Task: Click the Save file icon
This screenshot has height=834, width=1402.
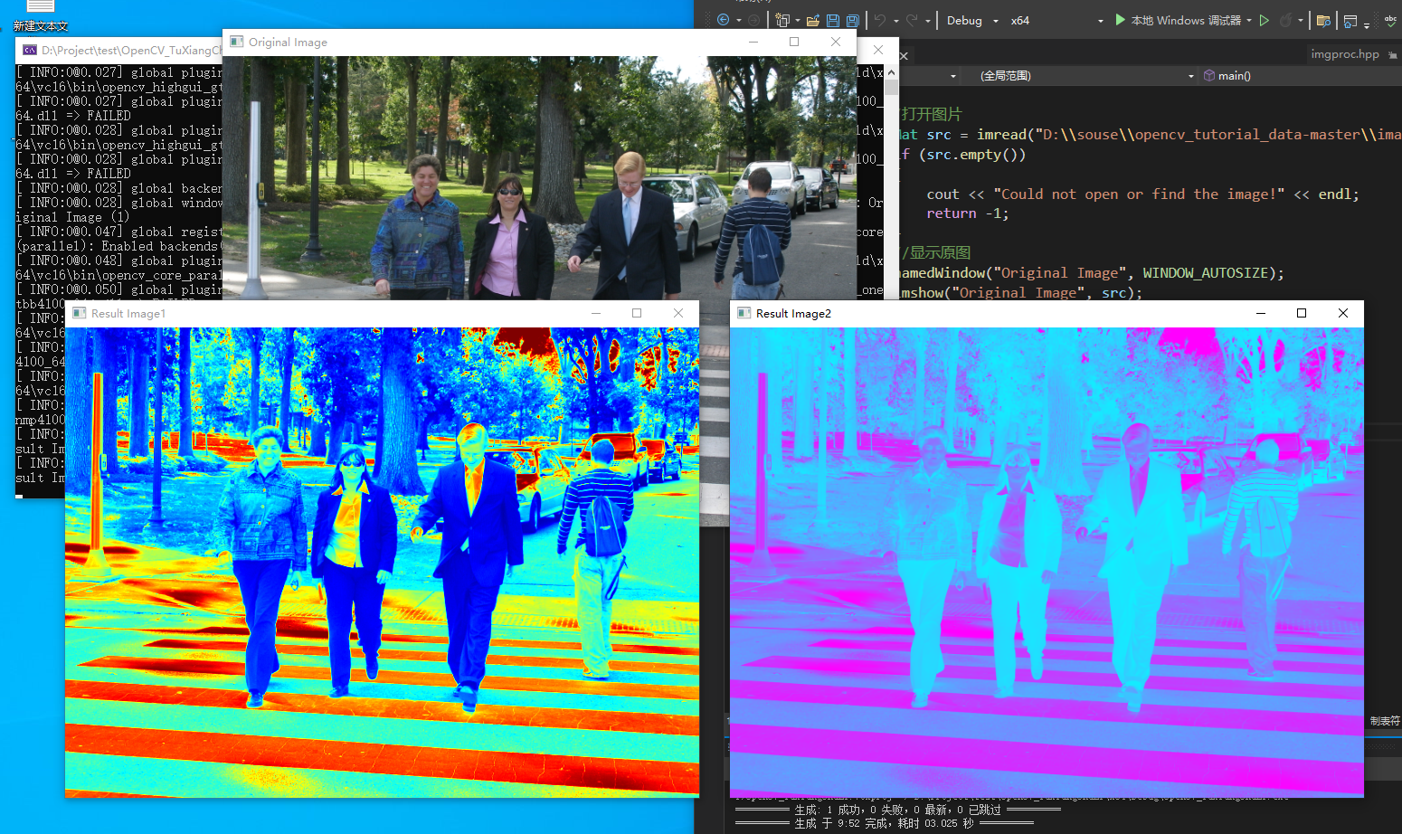Action: (833, 20)
